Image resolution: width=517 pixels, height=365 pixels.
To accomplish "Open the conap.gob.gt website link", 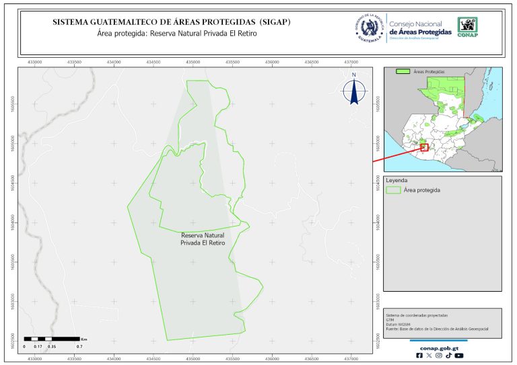I will pyautogui.click(x=440, y=348).
